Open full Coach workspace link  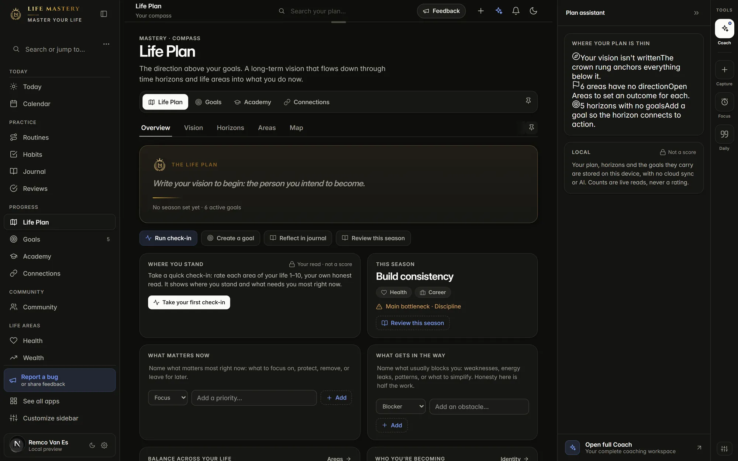click(634, 448)
